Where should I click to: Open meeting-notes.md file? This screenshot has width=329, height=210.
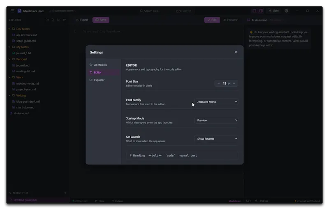point(28,83)
